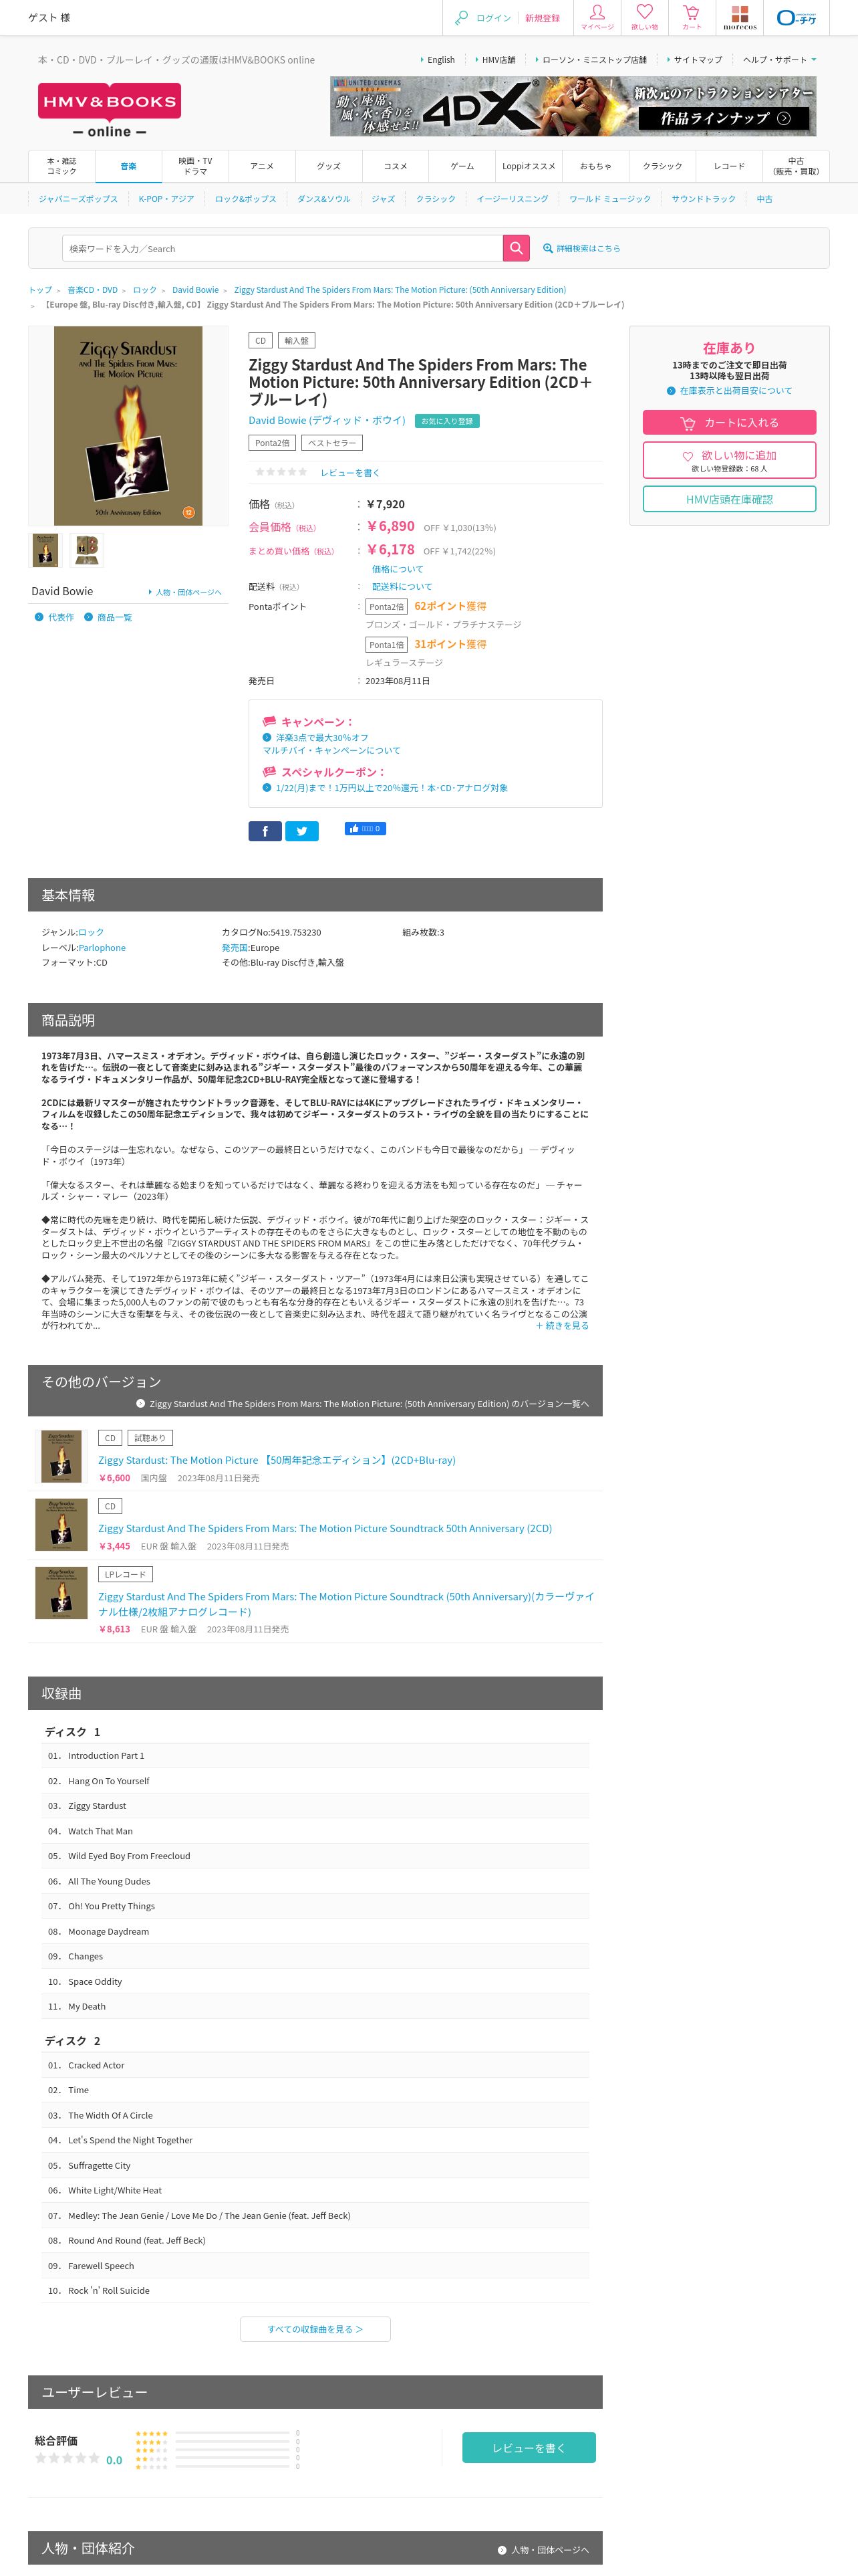Open 配送料について link
Viewport: 858px width, 2576px height.
click(x=402, y=587)
